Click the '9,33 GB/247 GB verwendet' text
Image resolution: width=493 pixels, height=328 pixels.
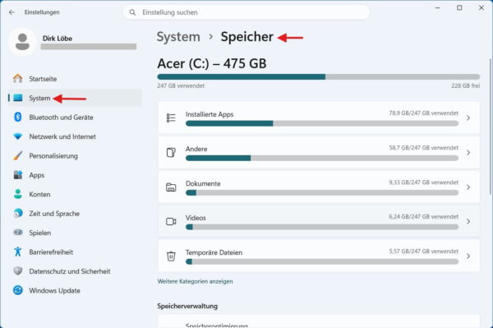(423, 182)
